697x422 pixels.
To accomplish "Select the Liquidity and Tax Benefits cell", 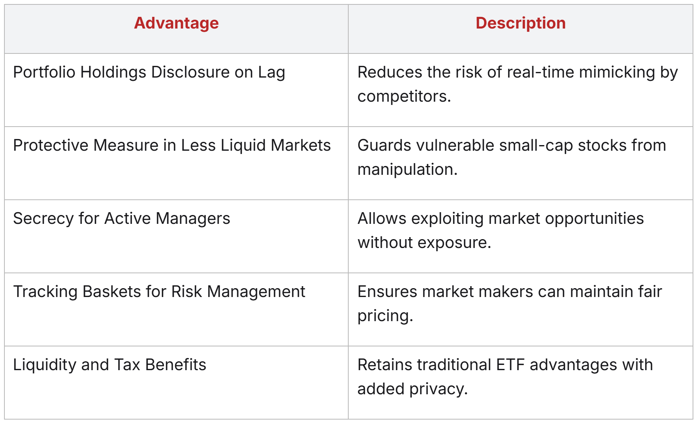I will coord(110,365).
